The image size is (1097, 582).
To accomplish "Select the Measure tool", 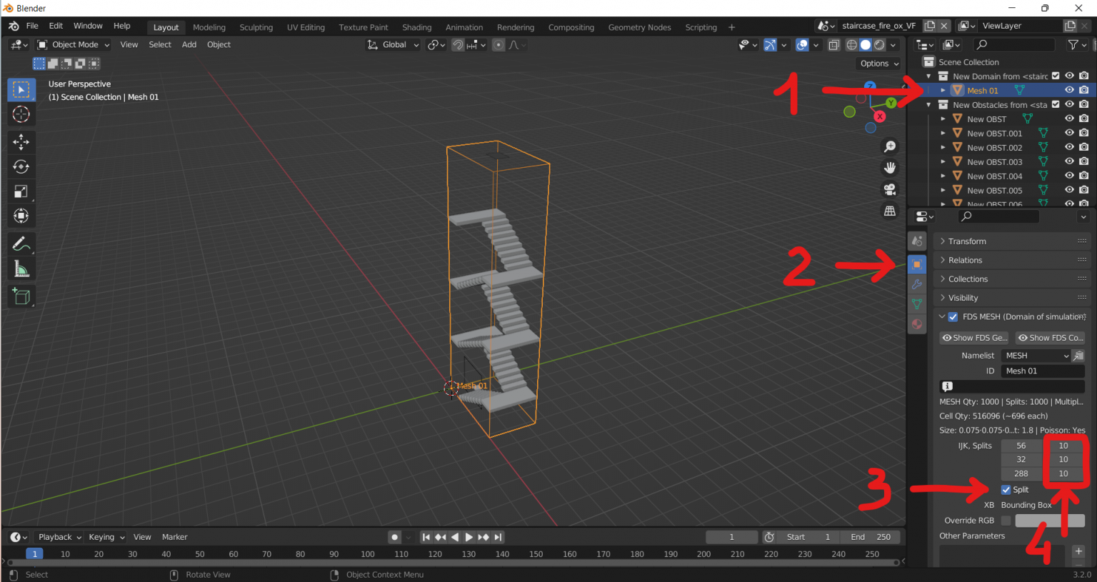I will pos(21,269).
